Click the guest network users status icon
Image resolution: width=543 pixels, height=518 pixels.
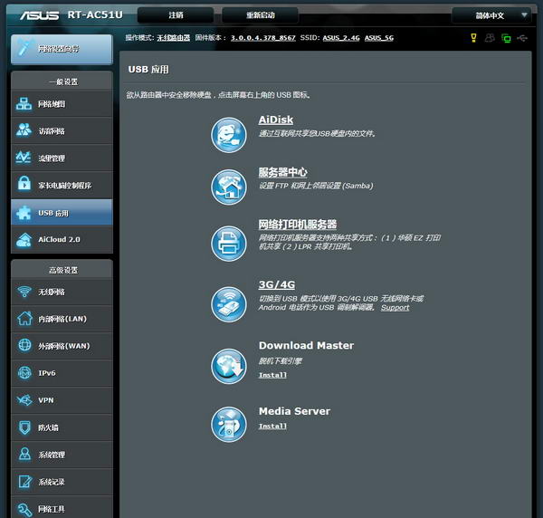490,38
